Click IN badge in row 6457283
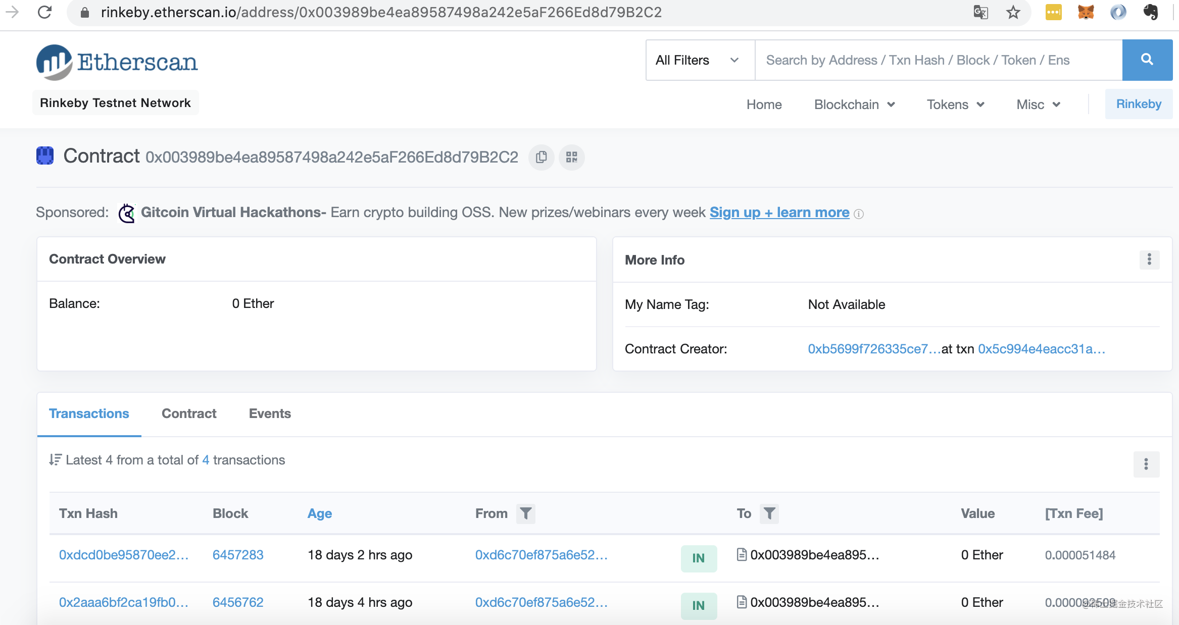The image size is (1179, 625). coord(699,558)
